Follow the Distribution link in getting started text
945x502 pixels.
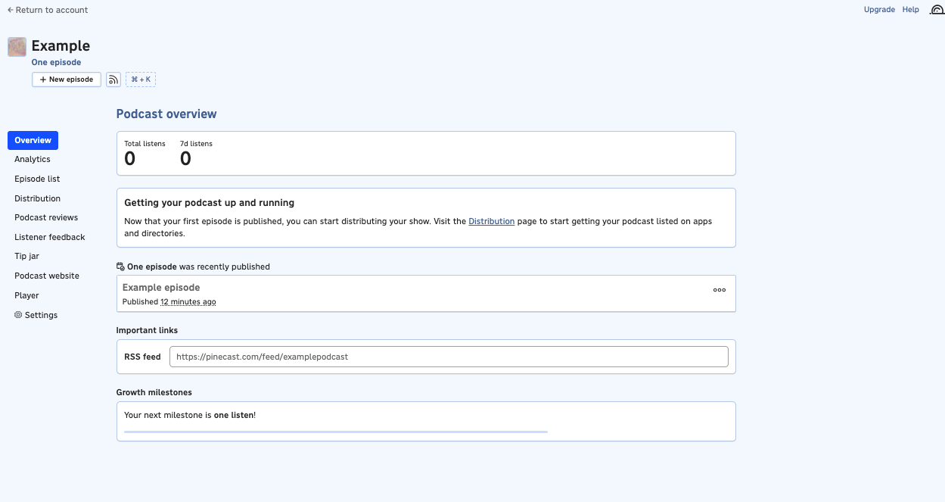(491, 221)
